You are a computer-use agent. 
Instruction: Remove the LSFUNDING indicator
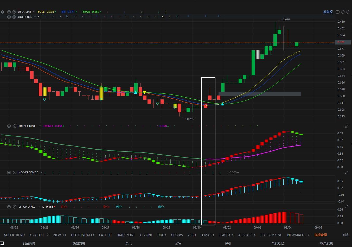(15, 207)
